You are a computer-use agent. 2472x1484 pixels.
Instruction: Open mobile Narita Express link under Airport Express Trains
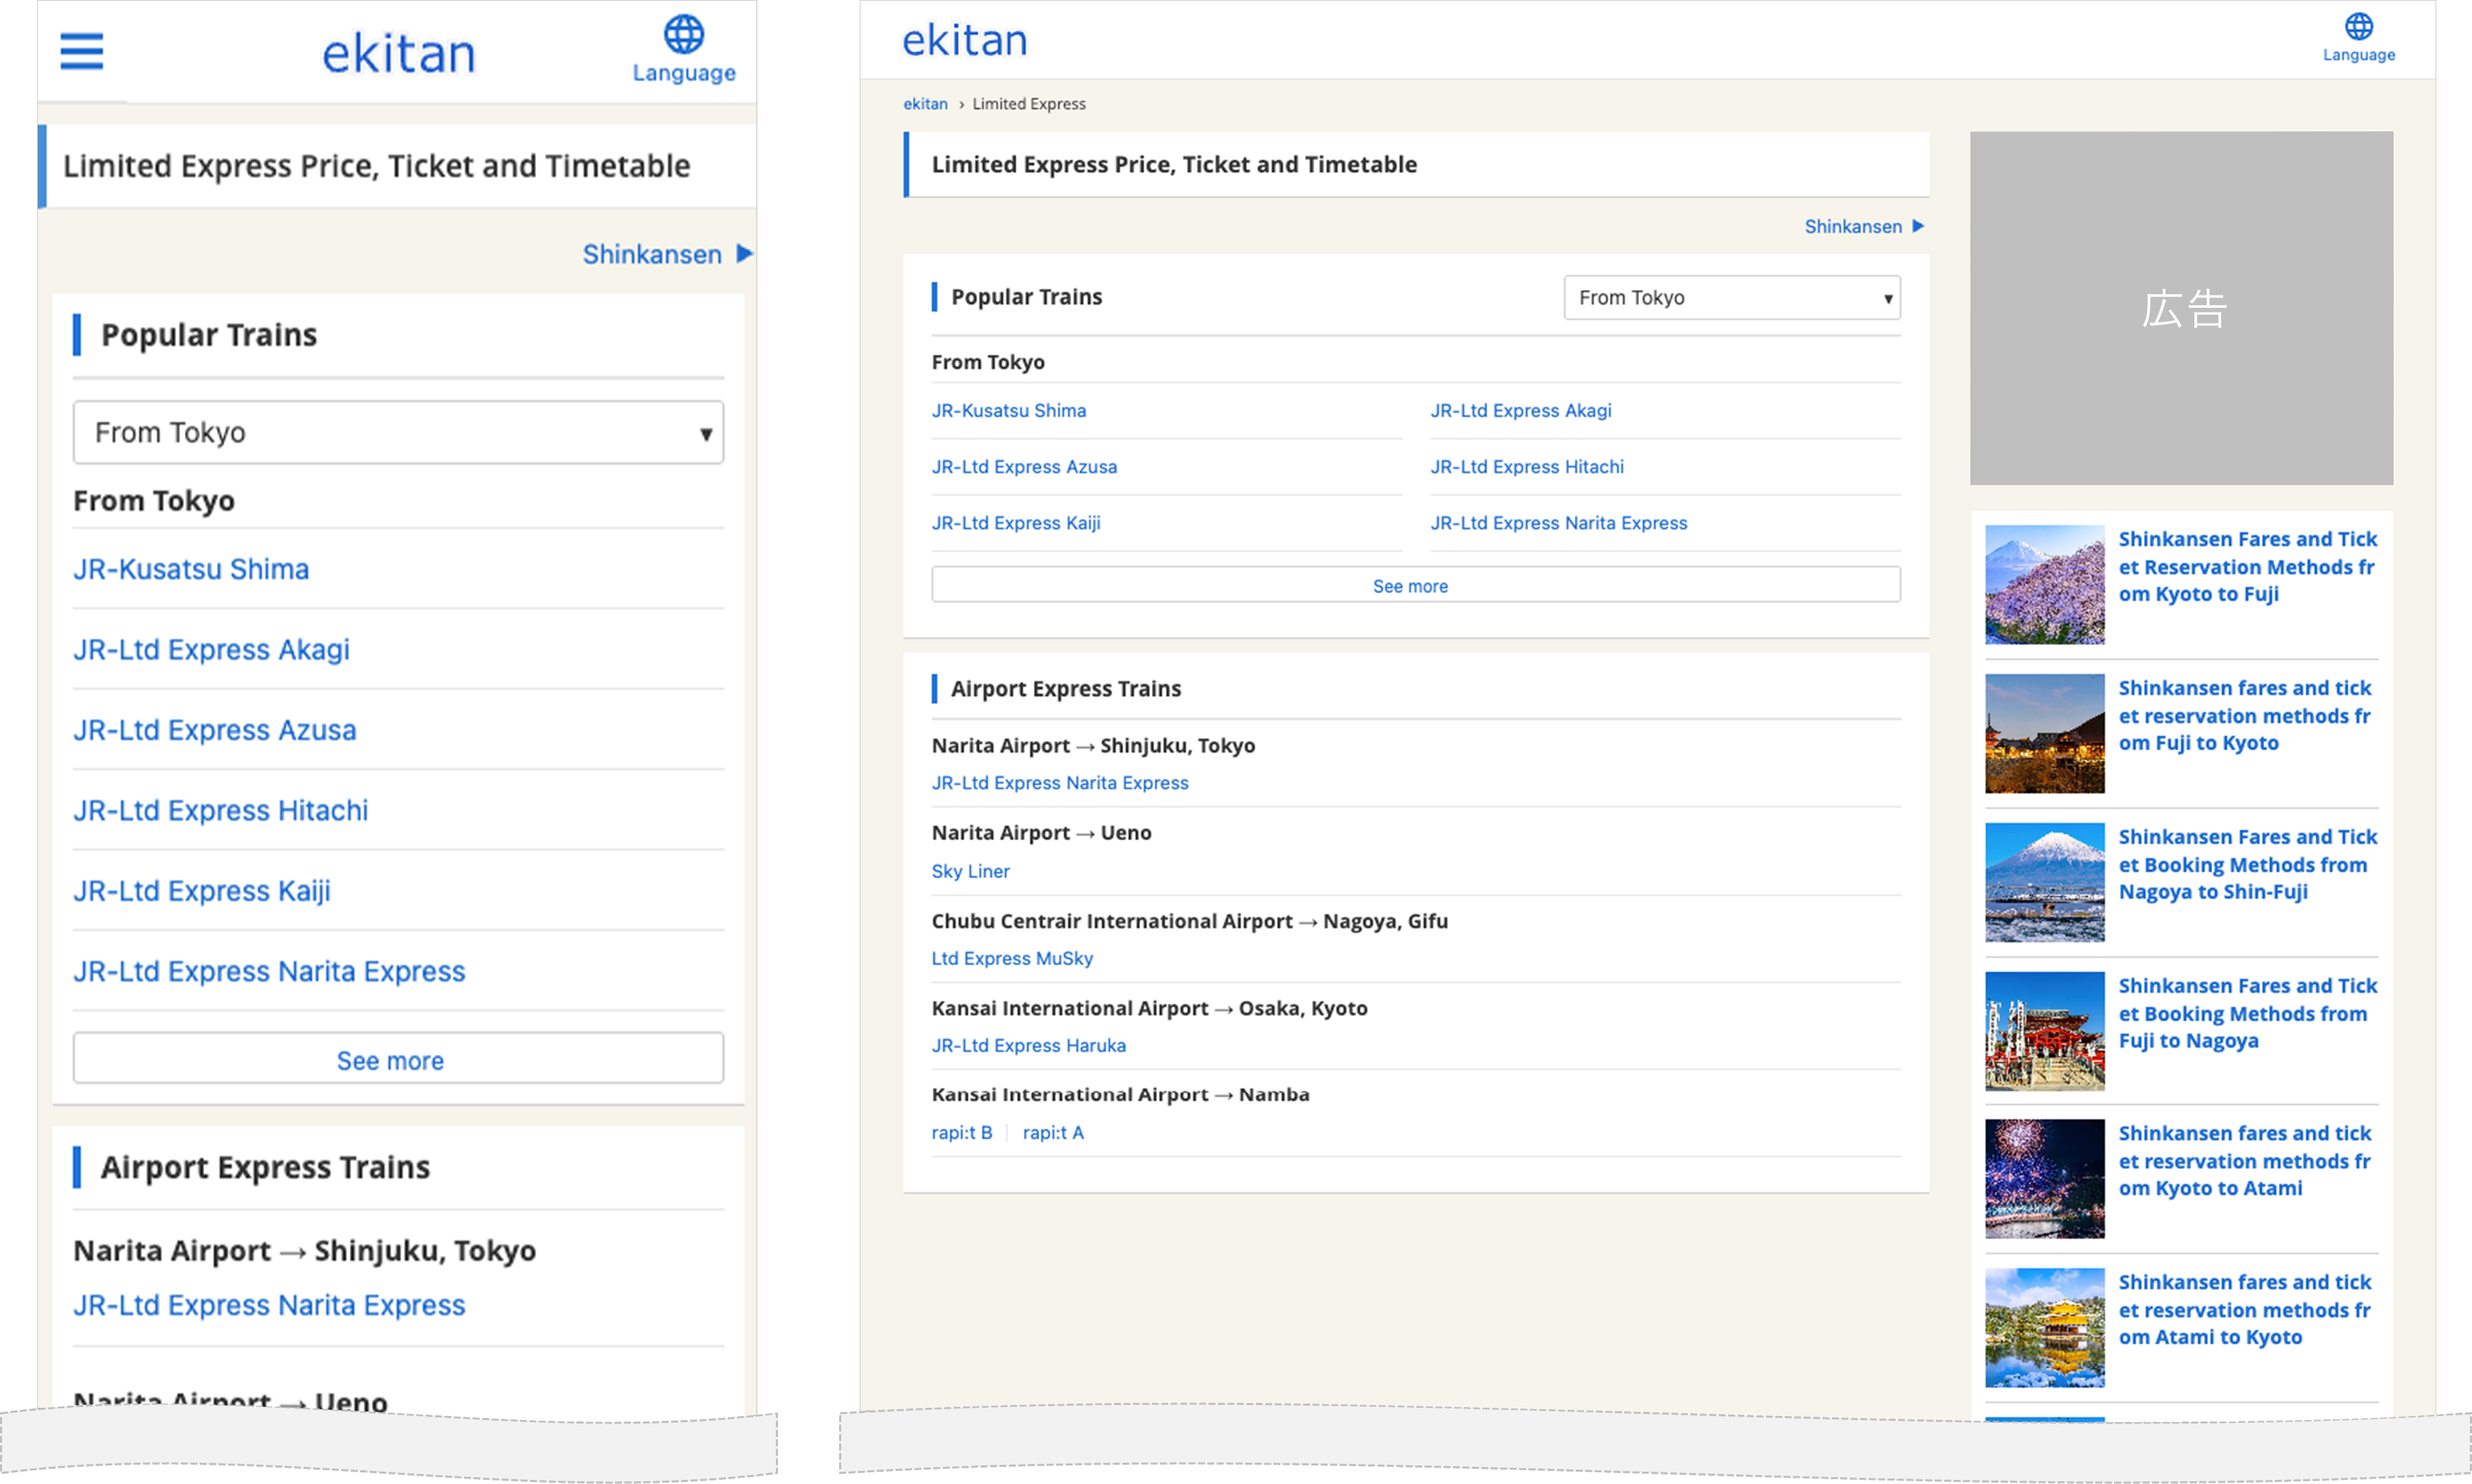pos(269,1305)
